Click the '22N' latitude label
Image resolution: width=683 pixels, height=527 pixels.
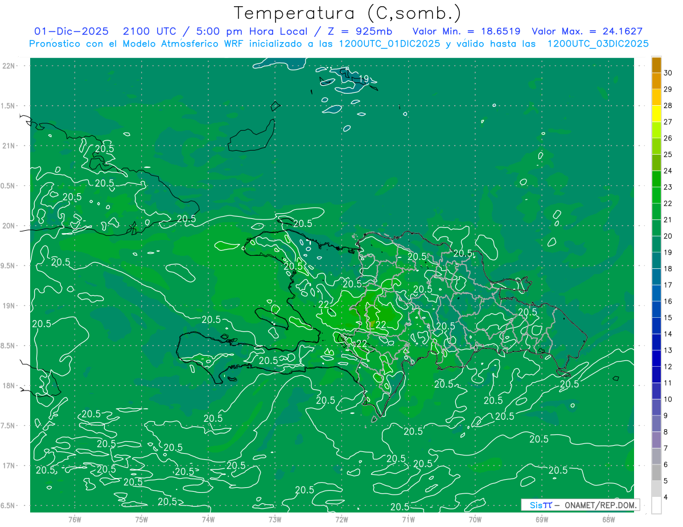click(10, 66)
